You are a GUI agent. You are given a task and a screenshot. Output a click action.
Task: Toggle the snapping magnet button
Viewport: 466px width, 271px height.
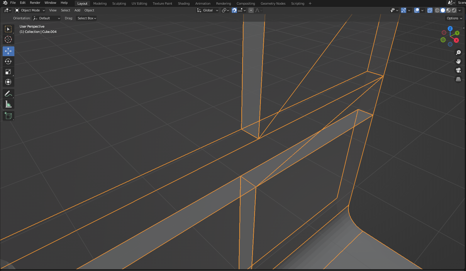pos(234,10)
